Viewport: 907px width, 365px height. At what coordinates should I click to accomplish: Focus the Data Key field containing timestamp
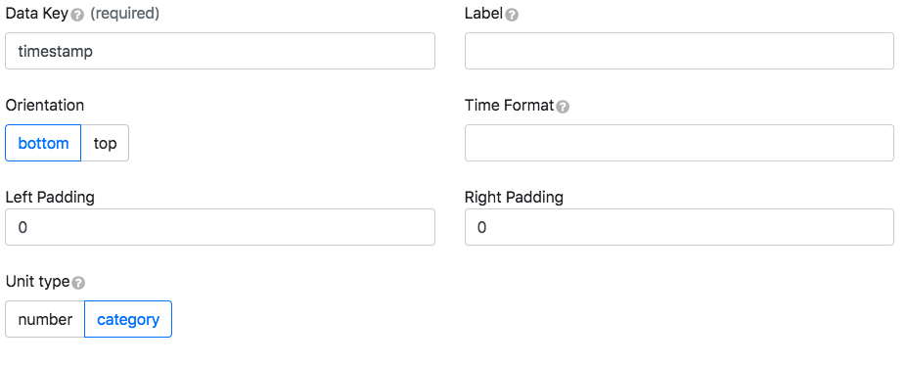coord(220,51)
